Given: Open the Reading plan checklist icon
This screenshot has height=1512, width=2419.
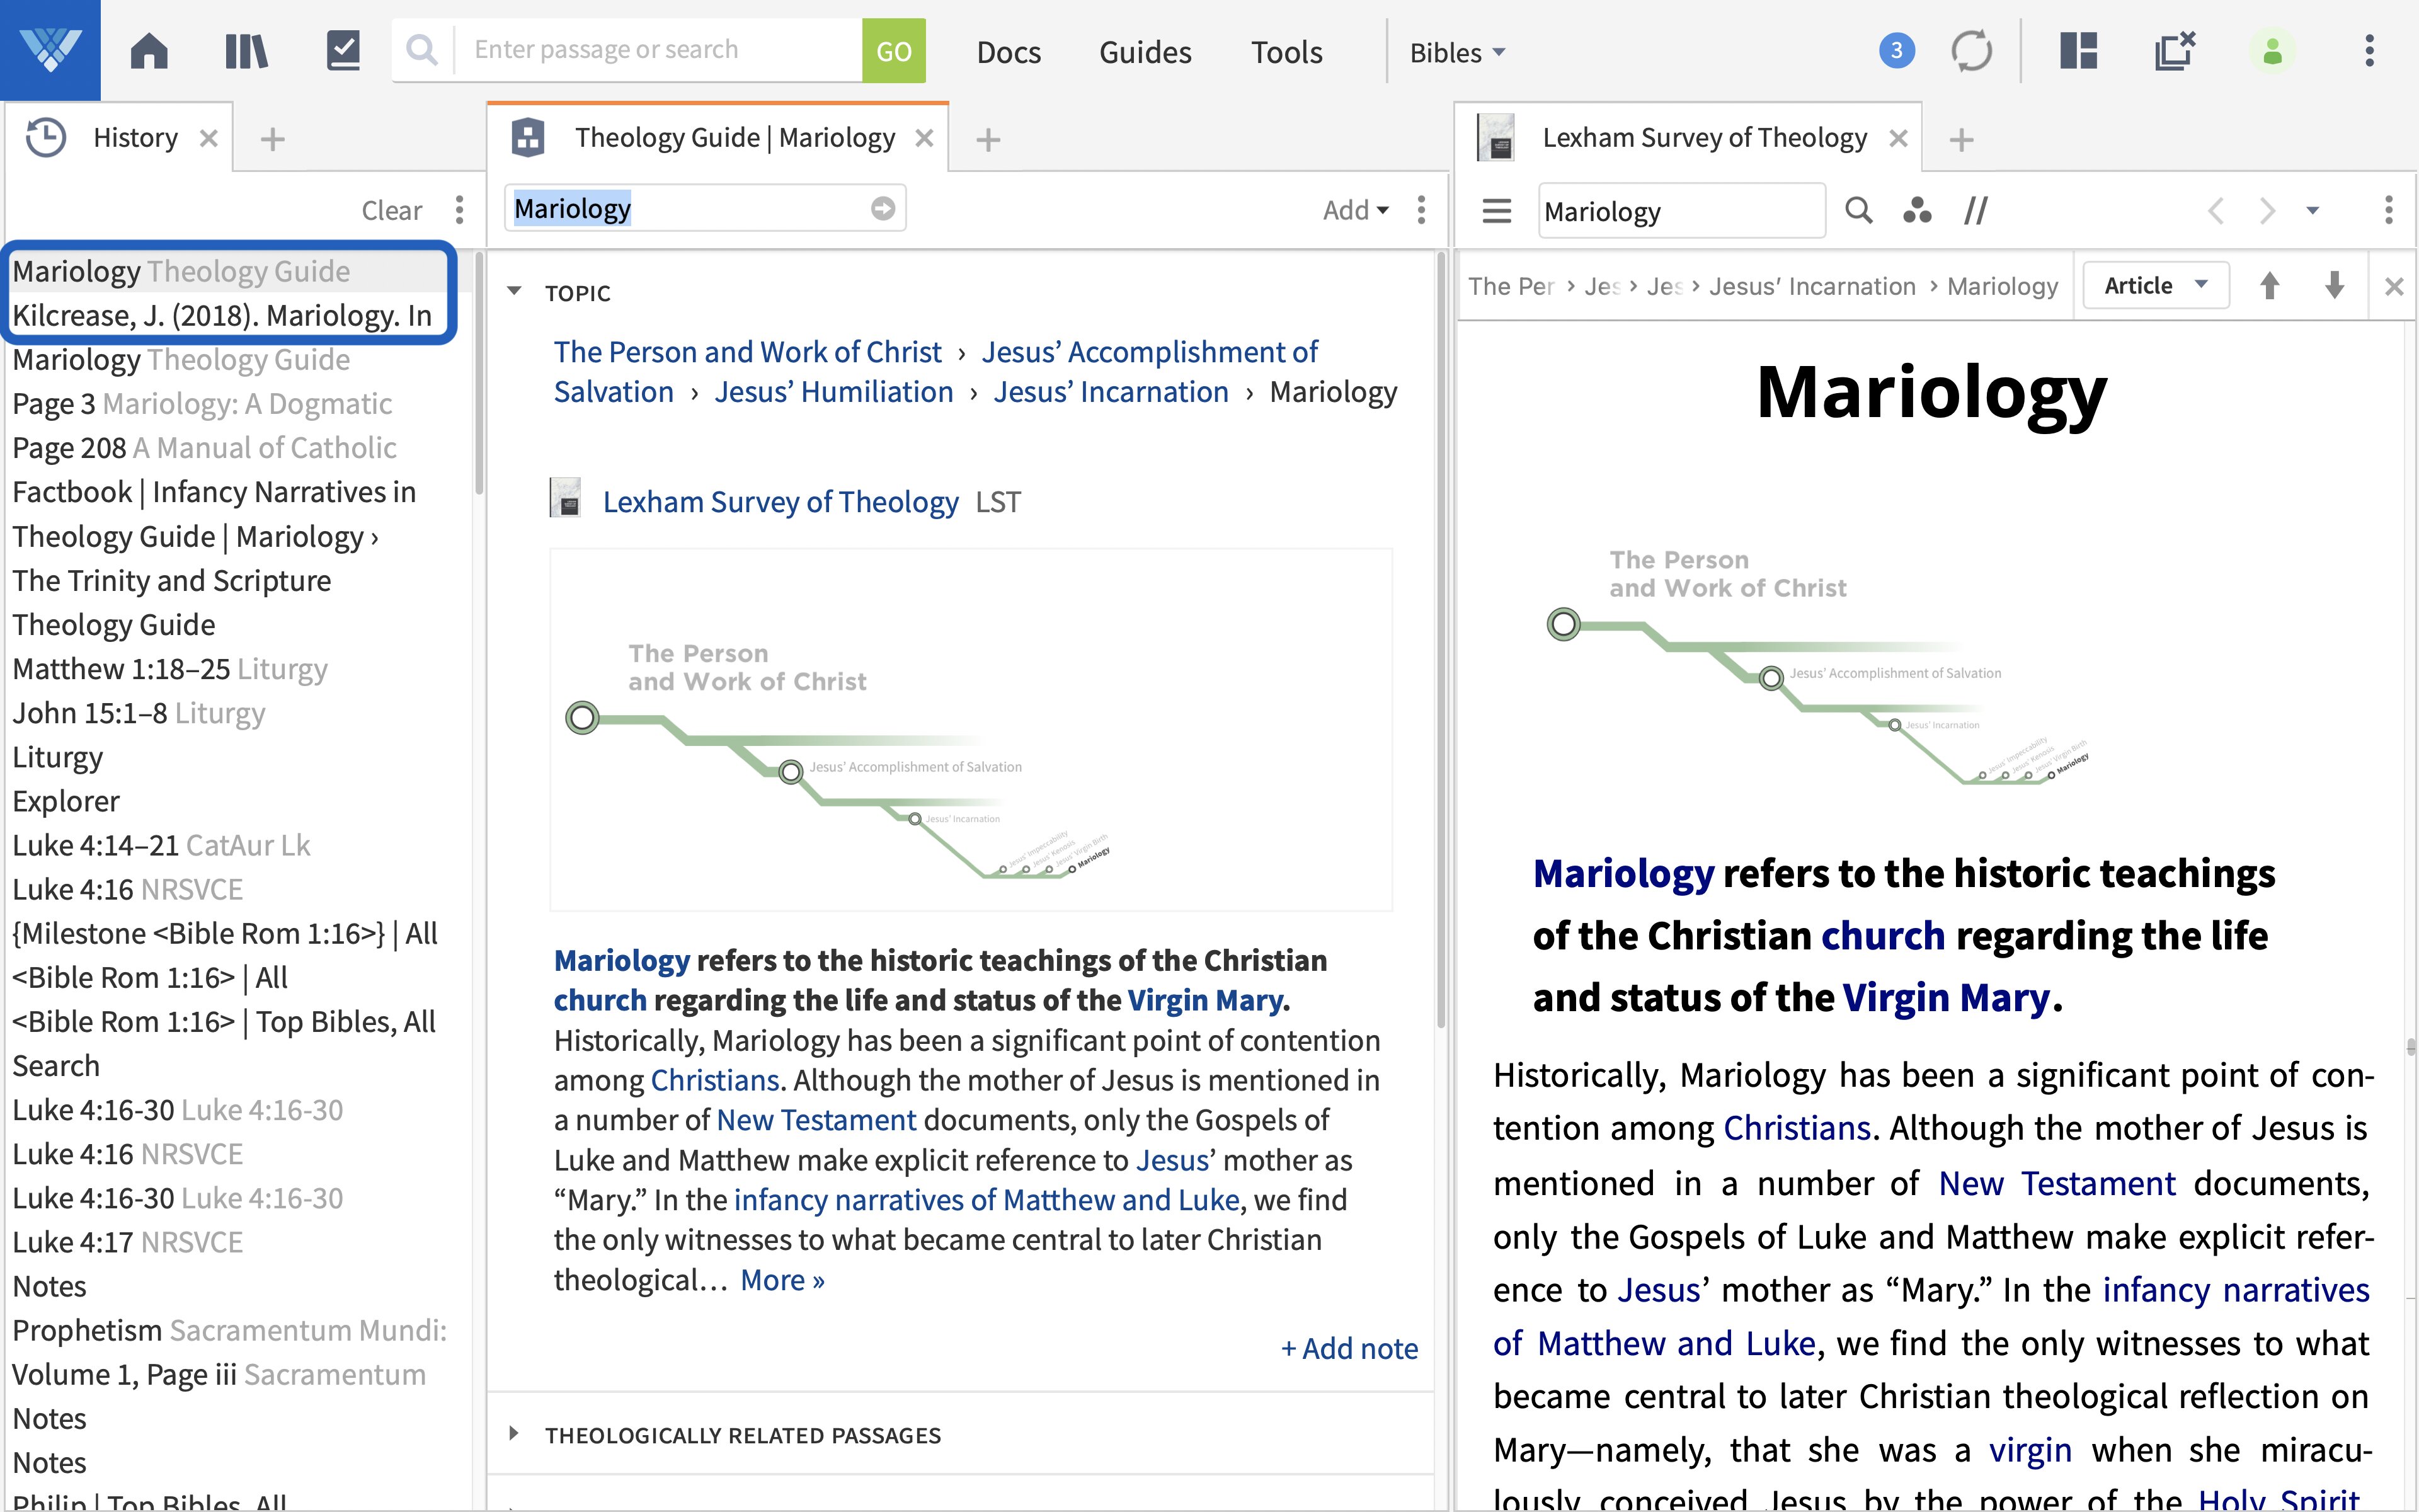Looking at the screenshot, I should pyautogui.click(x=343, y=50).
